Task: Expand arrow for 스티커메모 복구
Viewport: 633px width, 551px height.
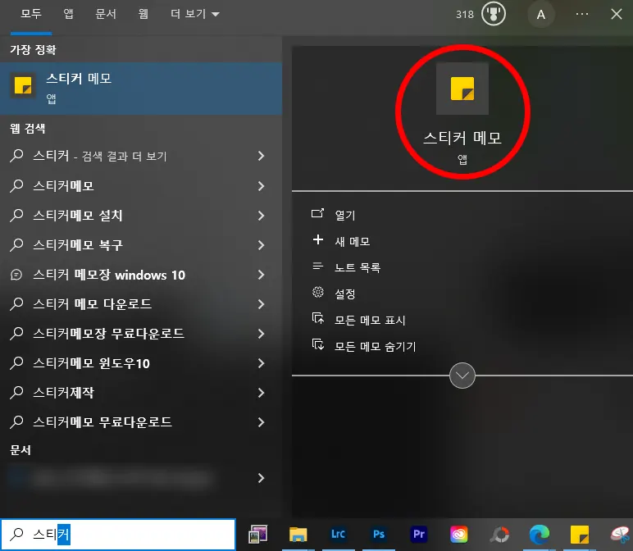Action: point(262,245)
